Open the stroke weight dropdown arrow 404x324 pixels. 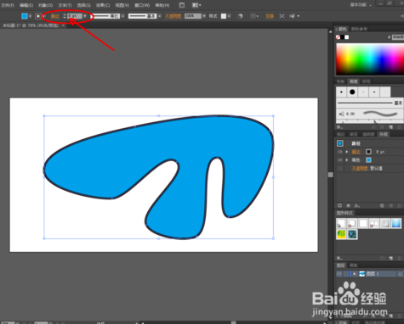pos(85,16)
